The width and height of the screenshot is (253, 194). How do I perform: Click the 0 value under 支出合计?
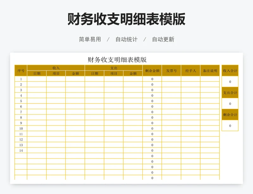230,104
